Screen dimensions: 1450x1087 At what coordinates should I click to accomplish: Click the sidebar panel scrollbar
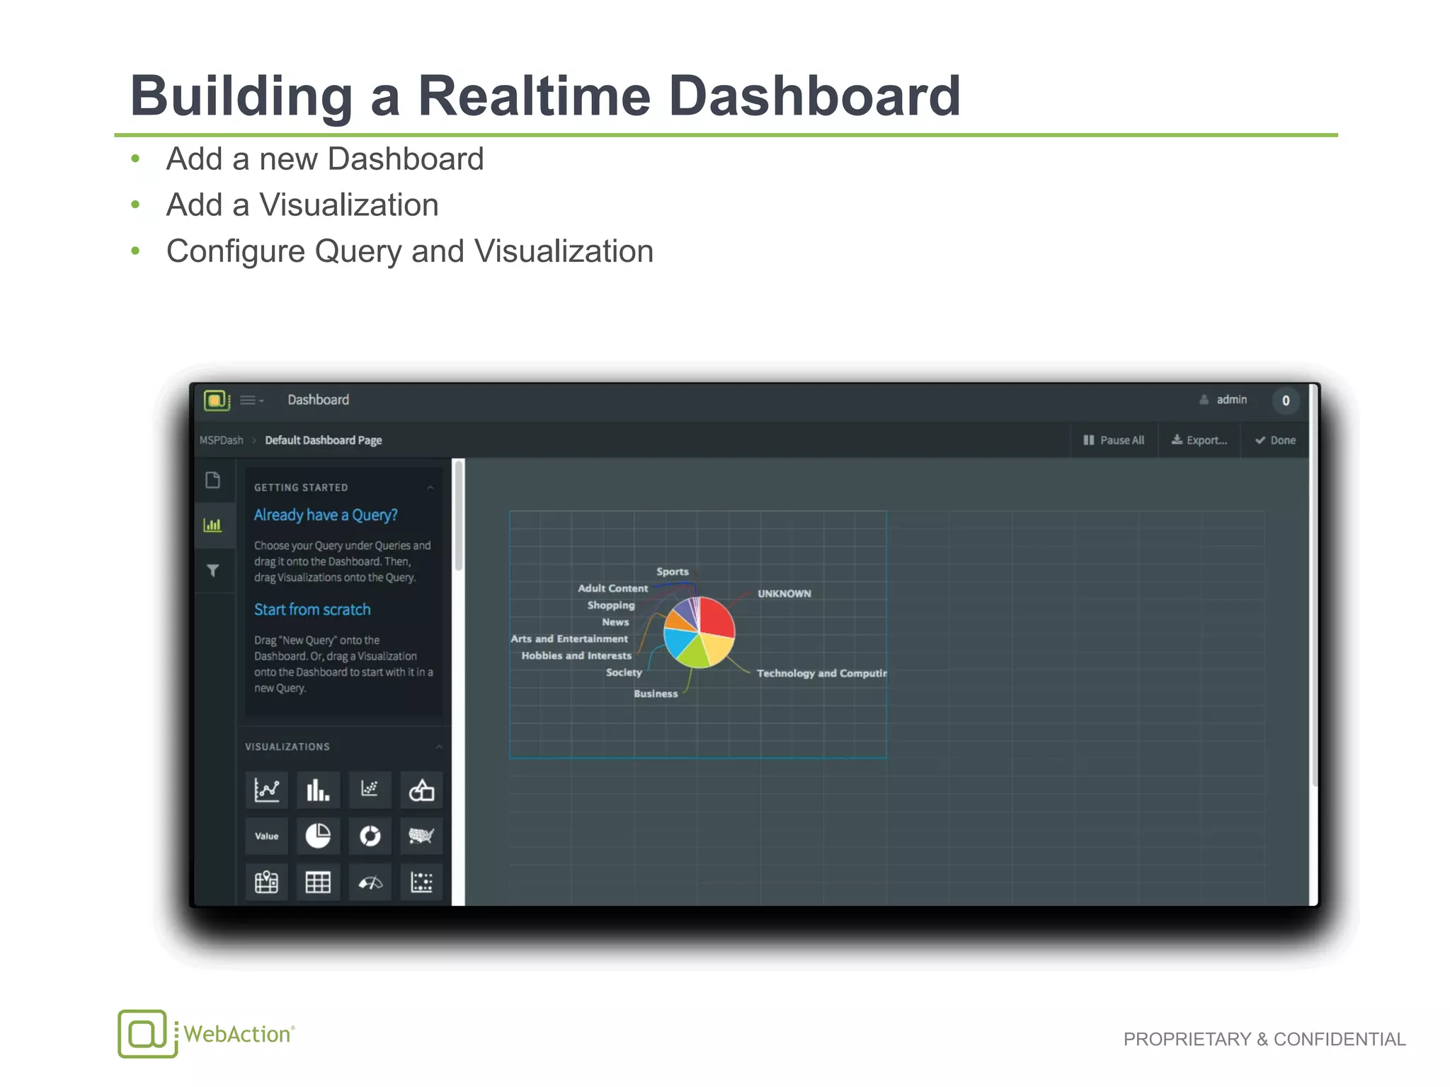tap(459, 515)
